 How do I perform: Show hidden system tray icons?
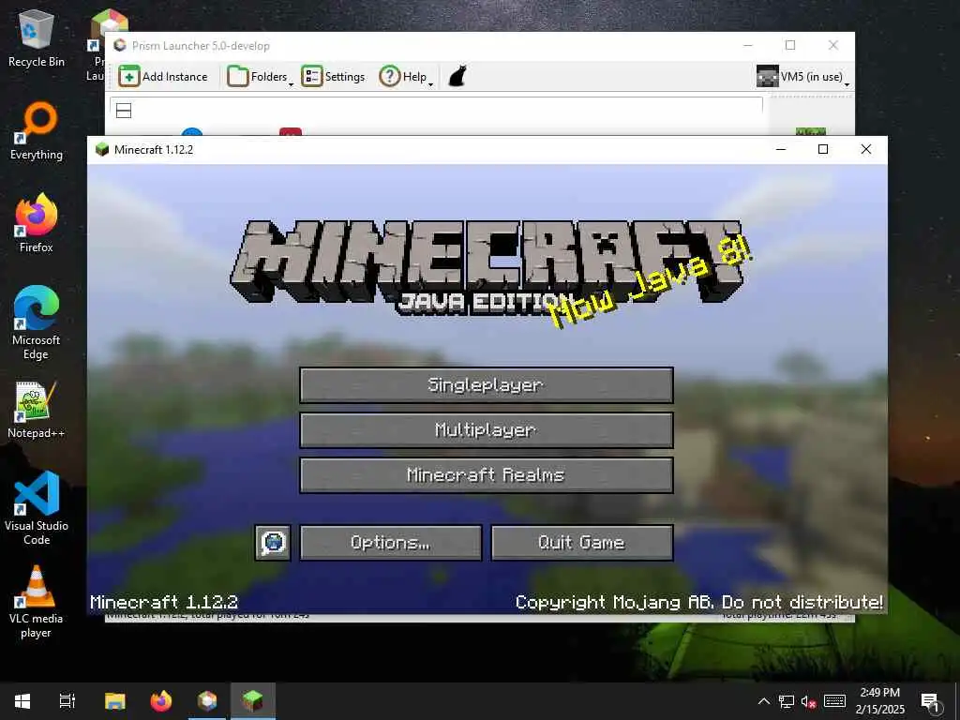tap(764, 701)
